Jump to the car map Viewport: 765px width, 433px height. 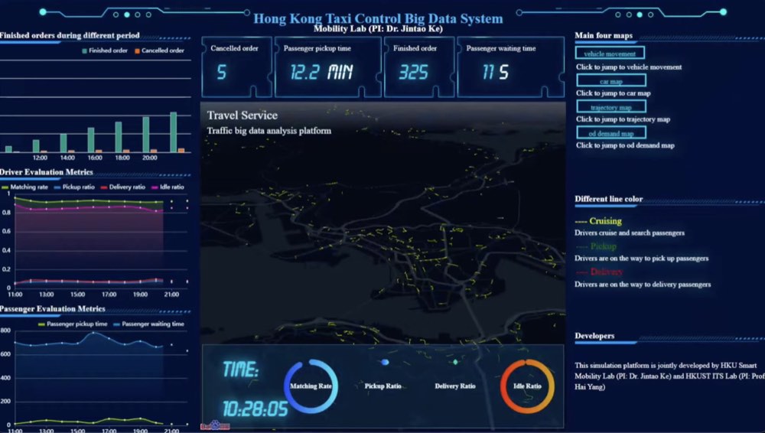[611, 81]
